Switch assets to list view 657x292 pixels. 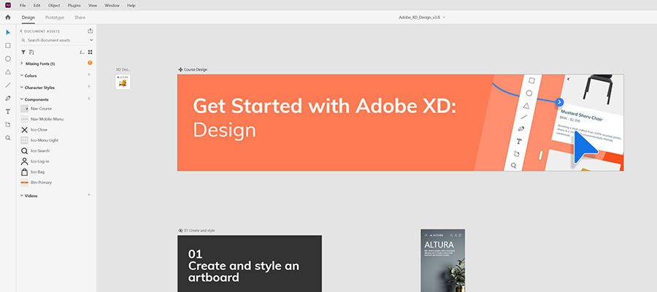point(82,52)
